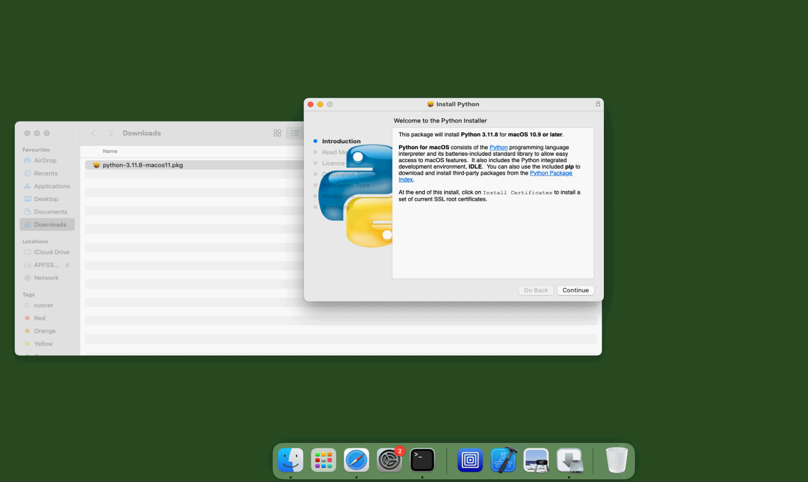Image resolution: width=808 pixels, height=482 pixels.
Task: Open the Python hyperlink
Action: click(499, 147)
